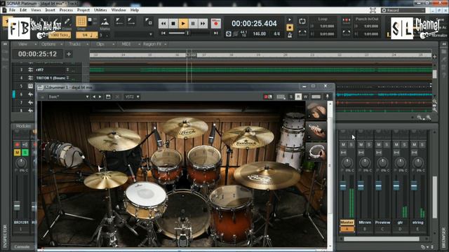Pause playback using the Pause button
The image size is (449, 252).
click(193, 23)
